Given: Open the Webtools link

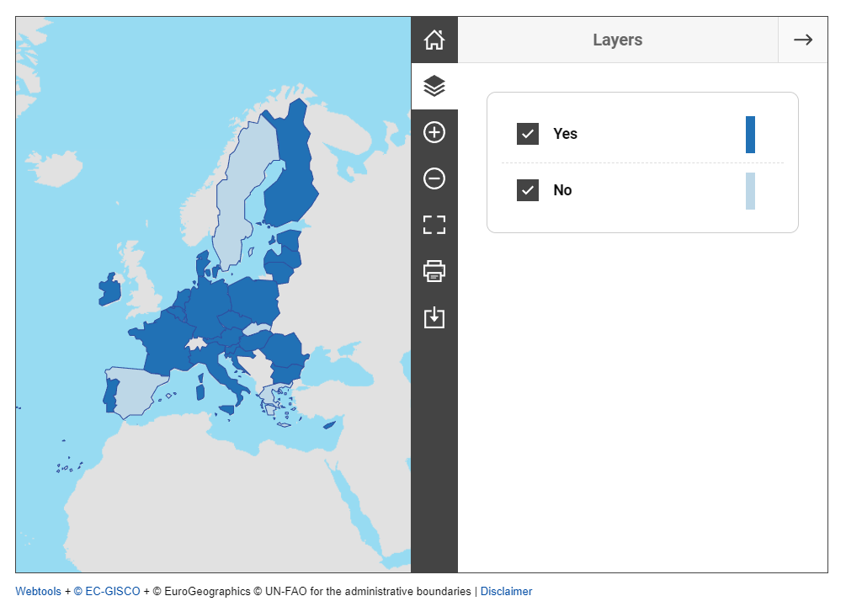Looking at the screenshot, I should [38, 592].
